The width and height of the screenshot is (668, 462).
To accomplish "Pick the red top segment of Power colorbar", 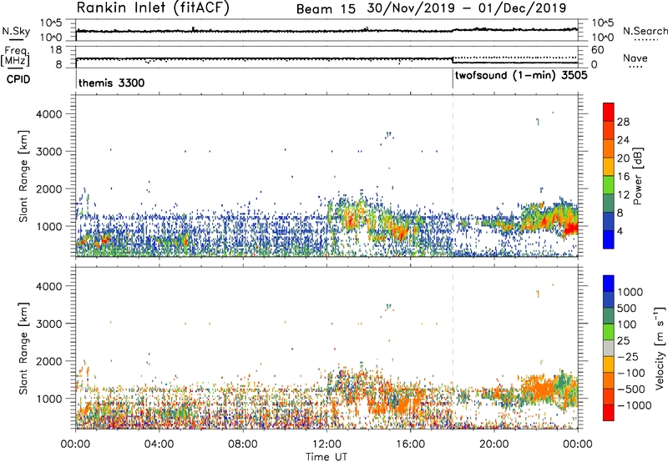I will point(609,112).
